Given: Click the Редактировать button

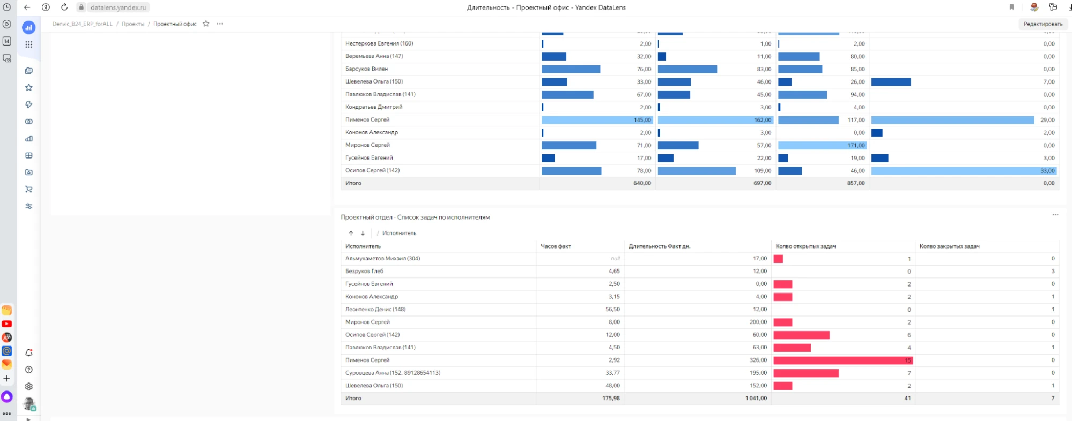Looking at the screenshot, I should click(x=1043, y=24).
